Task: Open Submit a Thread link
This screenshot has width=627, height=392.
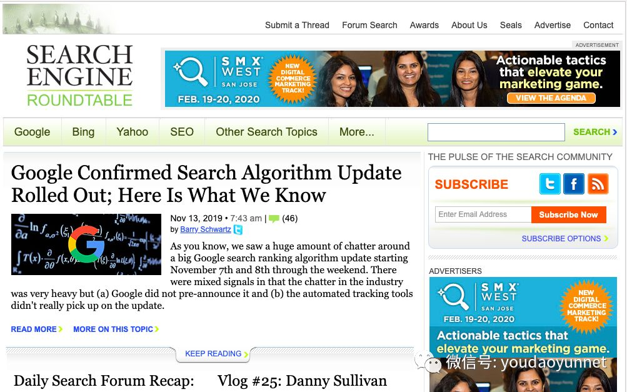Action: click(297, 25)
